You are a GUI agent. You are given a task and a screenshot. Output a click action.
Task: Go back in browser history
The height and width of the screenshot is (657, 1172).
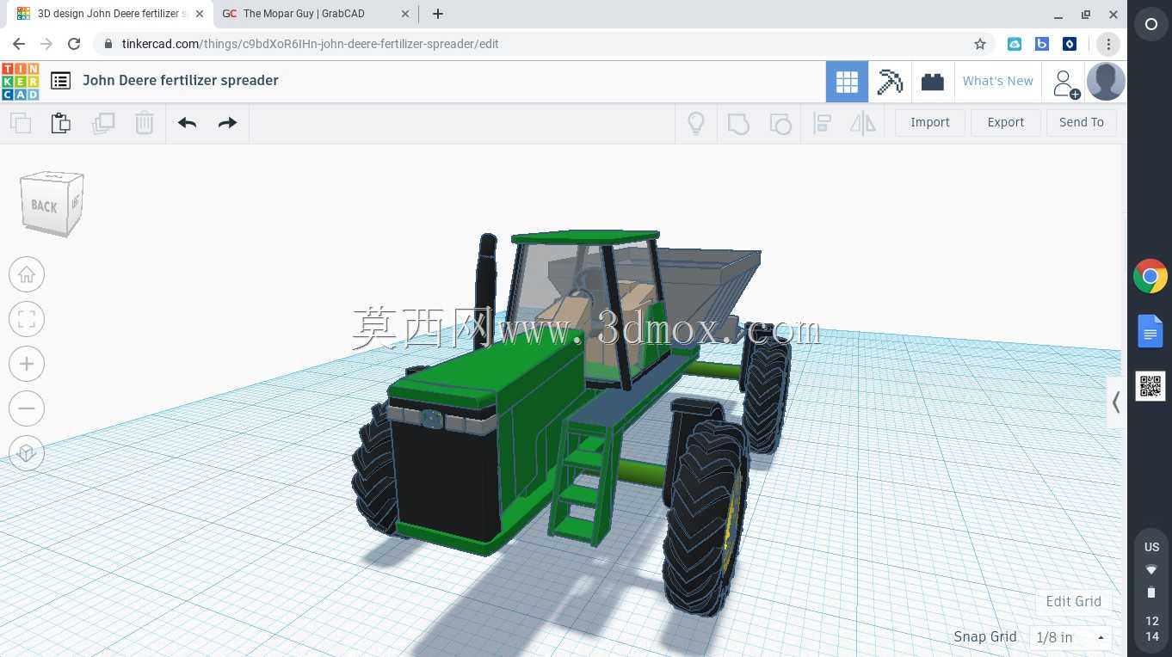19,44
